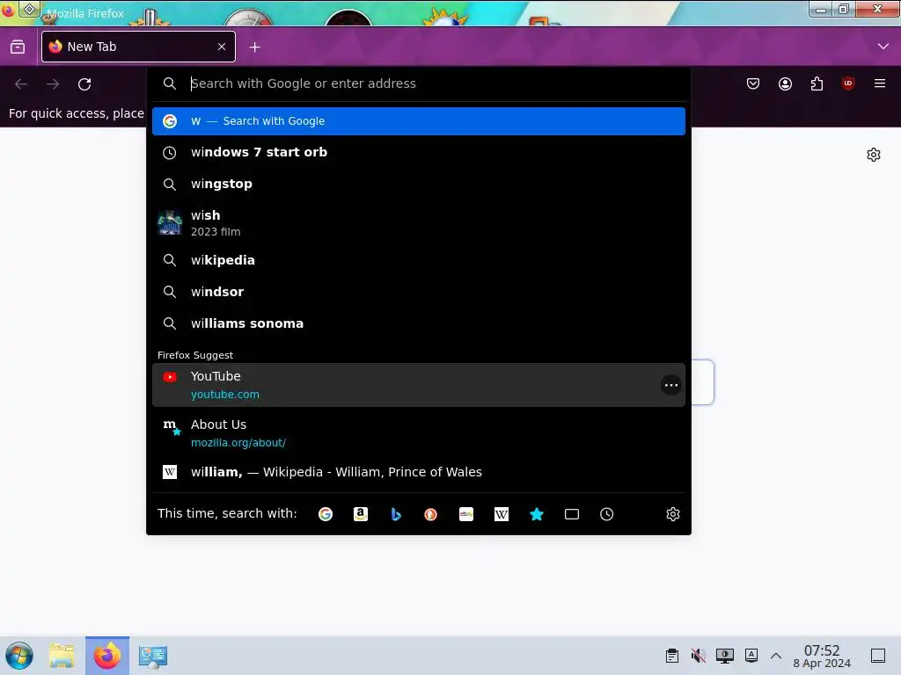The height and width of the screenshot is (675, 901).
Task: Open the Extensions panel
Action: pos(817,83)
